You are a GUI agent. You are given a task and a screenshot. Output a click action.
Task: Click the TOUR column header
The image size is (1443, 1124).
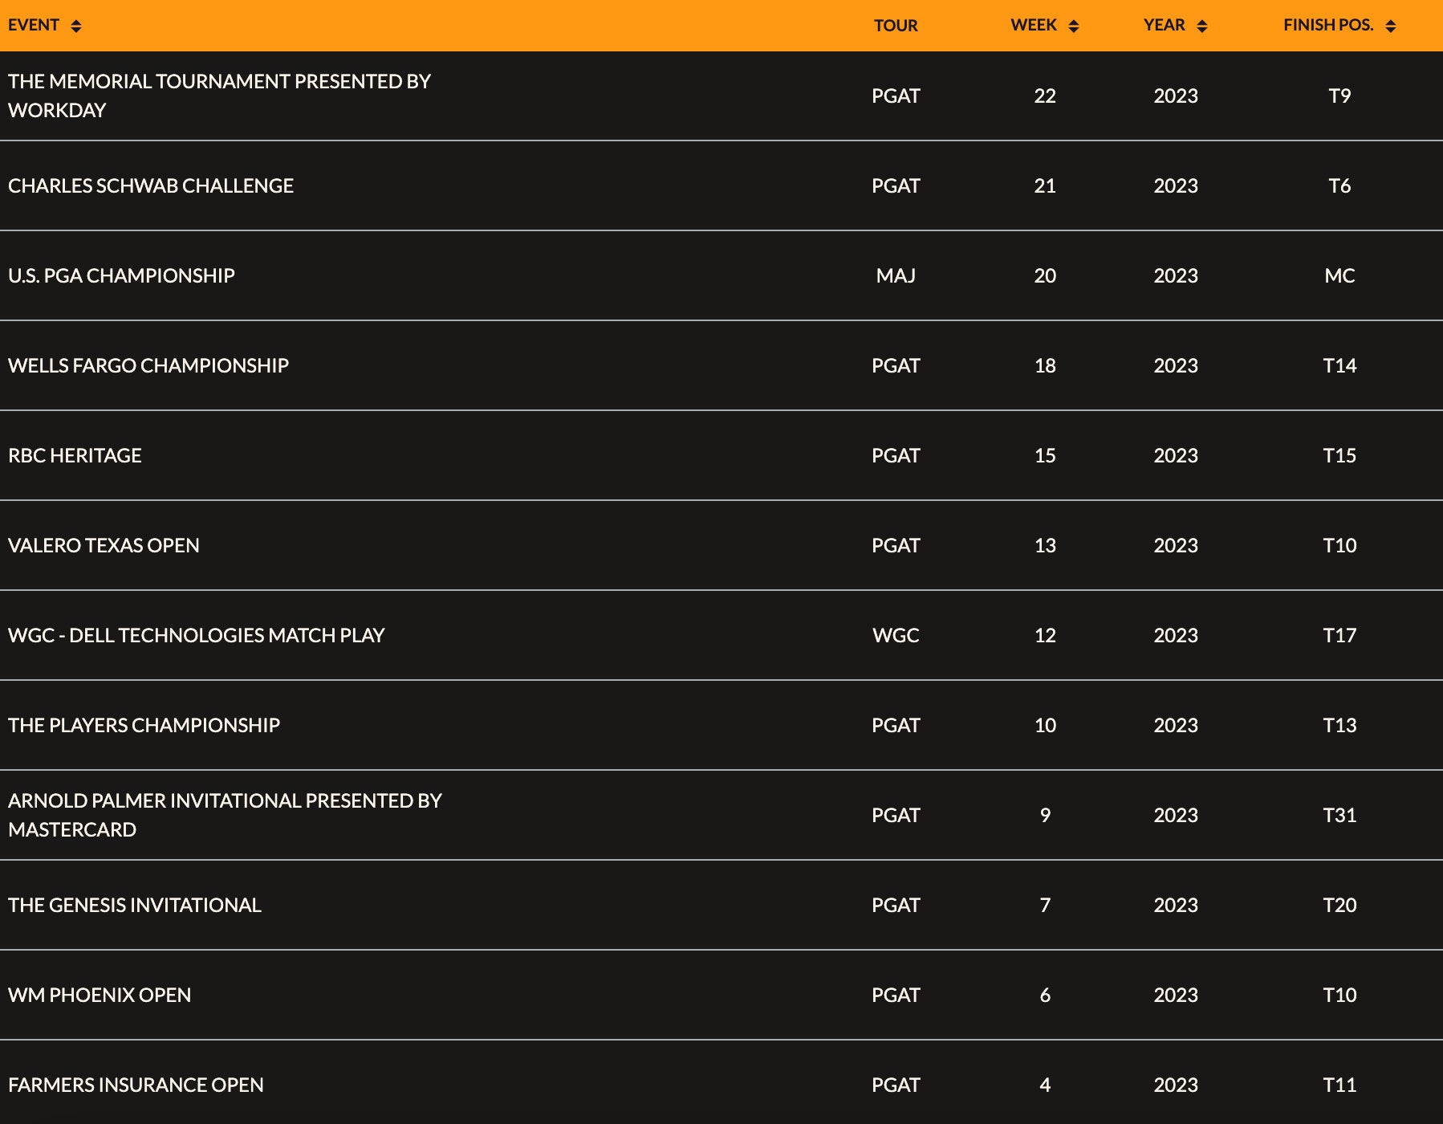896,26
